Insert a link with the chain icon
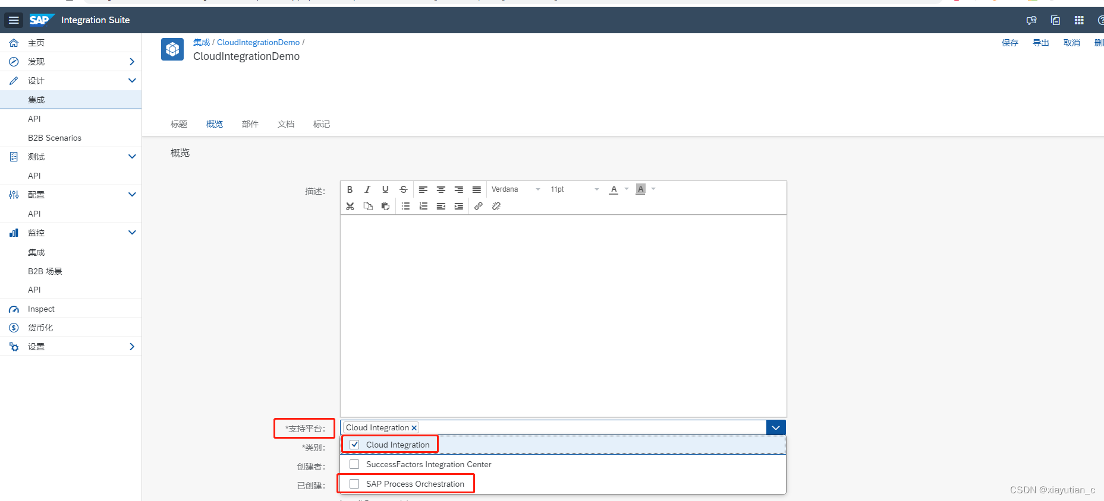 (x=478, y=206)
